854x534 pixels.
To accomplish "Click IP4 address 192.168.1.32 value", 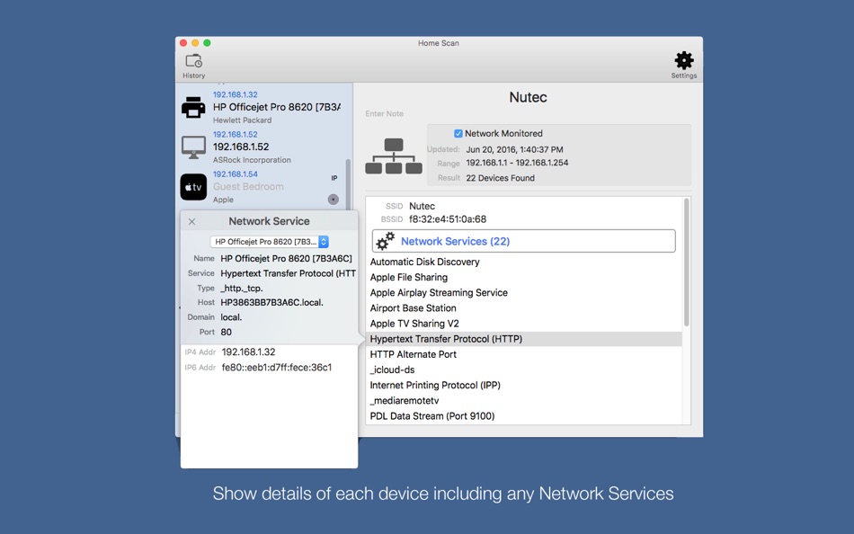I will tap(248, 352).
